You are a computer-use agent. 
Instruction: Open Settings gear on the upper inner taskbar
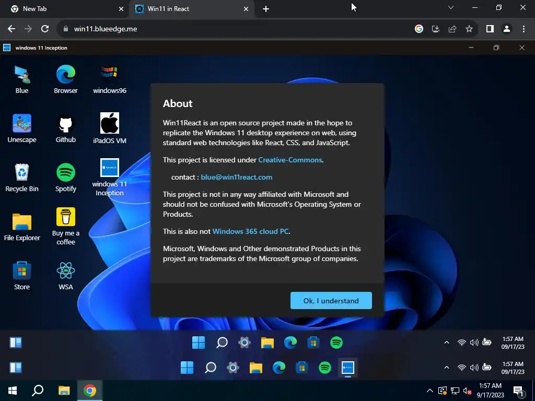coord(245,343)
